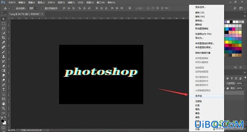Select the Crop tool
Image resolution: width=247 pixels, height=132 pixels.
[x=3, y=37]
